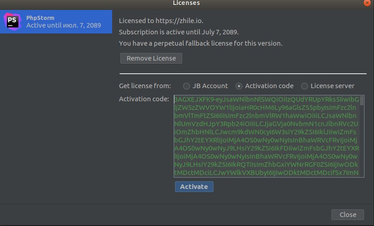Click 'Subscription is active until July 7, 2089.'
Image resolution: width=374 pixels, height=226 pixels.
pos(179,32)
